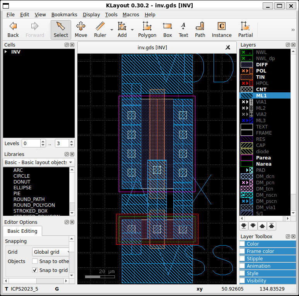Toggle the Frame color section checkbox

point(243,251)
